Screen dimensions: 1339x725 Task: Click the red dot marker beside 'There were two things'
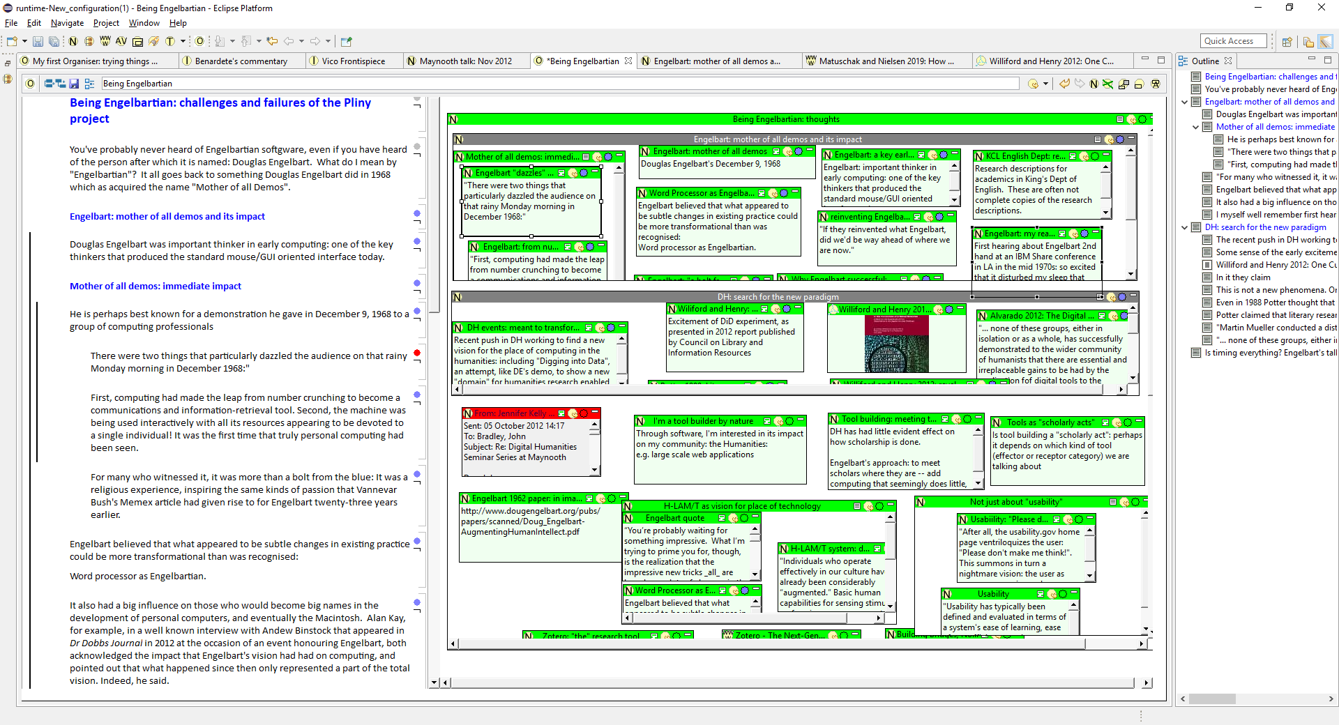[x=417, y=353]
